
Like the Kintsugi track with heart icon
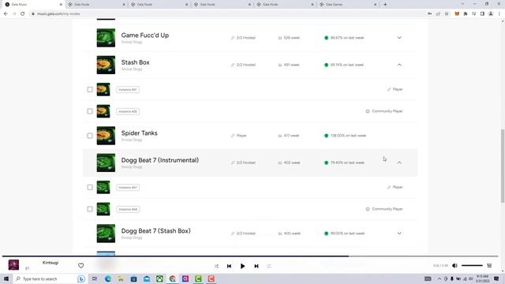click(x=80, y=265)
